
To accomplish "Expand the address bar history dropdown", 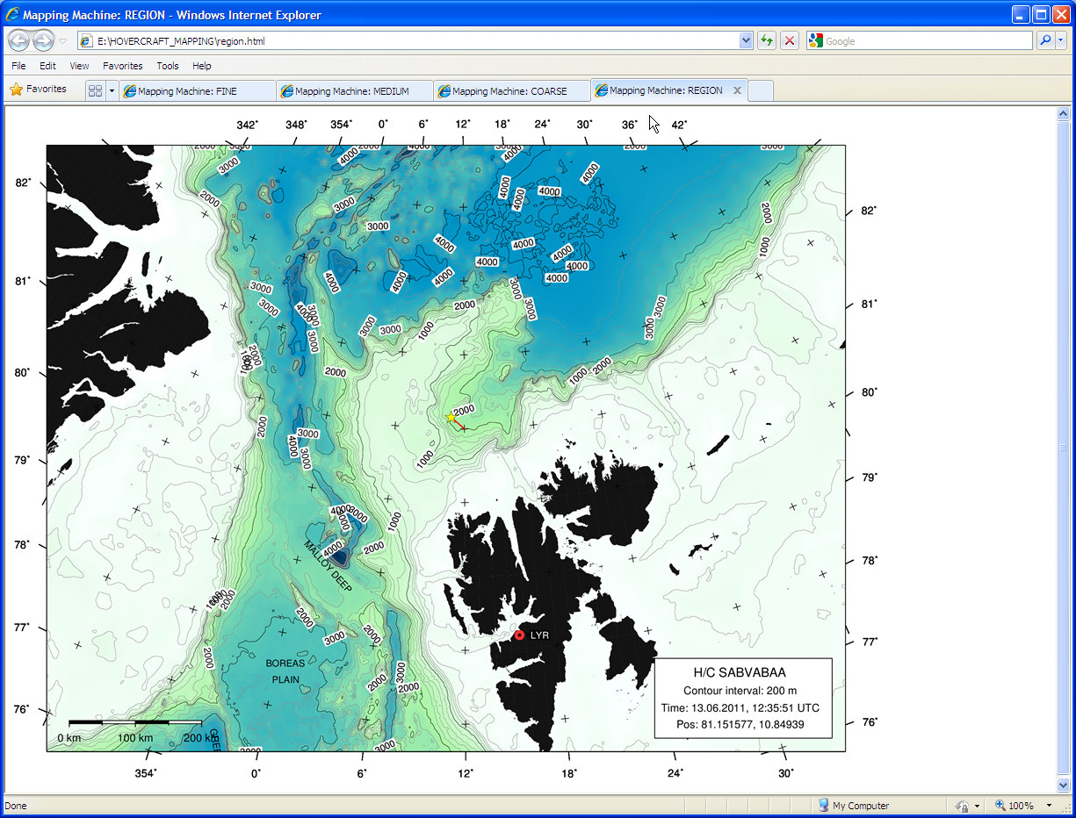I will (x=746, y=40).
